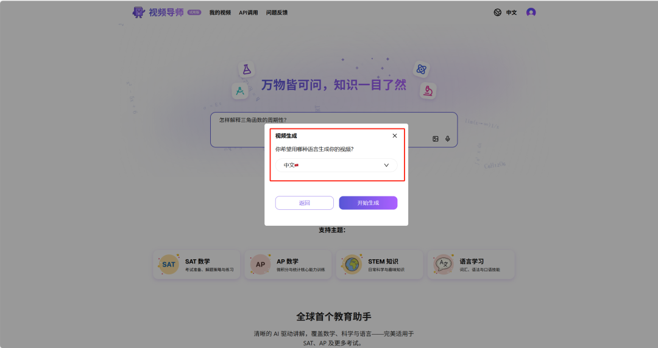Select the 语言学习 topic card
The image size is (658, 348).
pos(471,265)
